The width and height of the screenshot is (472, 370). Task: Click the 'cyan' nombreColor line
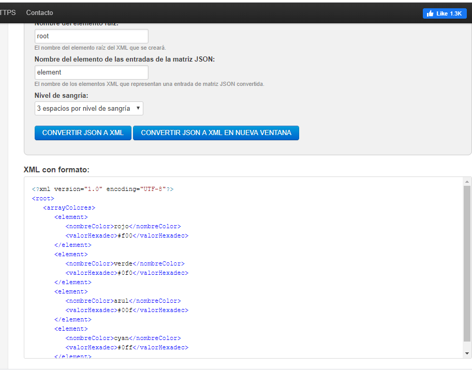[x=123, y=338]
